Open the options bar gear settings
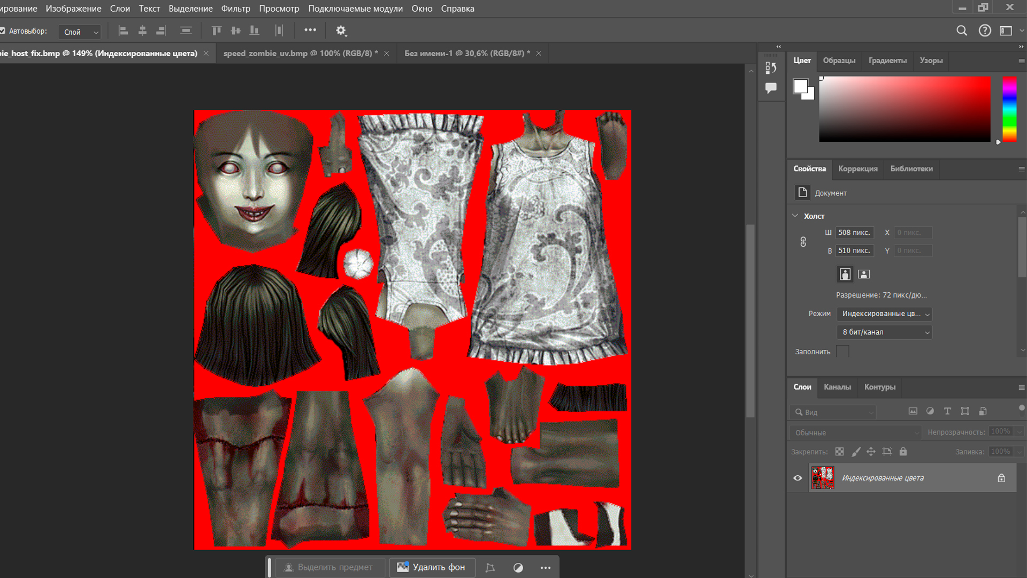 [341, 31]
